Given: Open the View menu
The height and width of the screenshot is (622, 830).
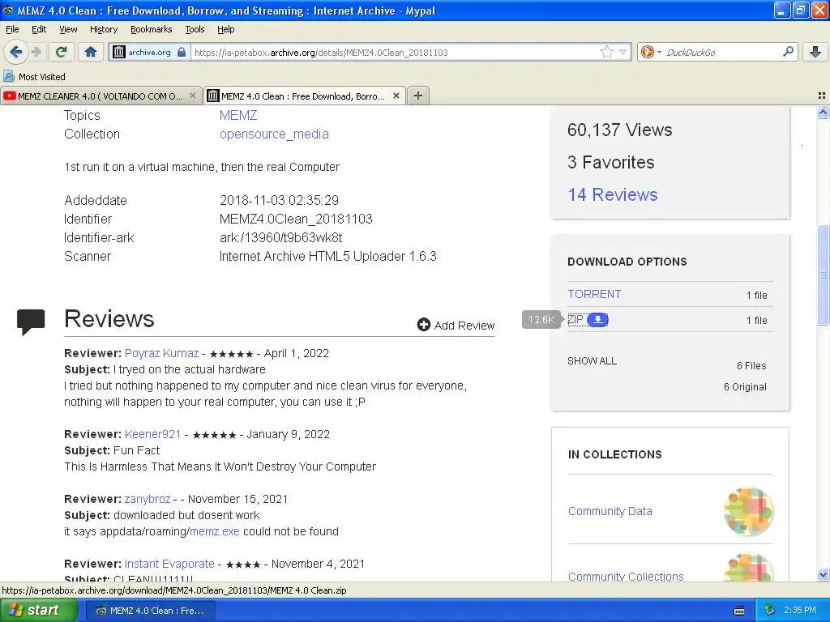Looking at the screenshot, I should pyautogui.click(x=68, y=29).
